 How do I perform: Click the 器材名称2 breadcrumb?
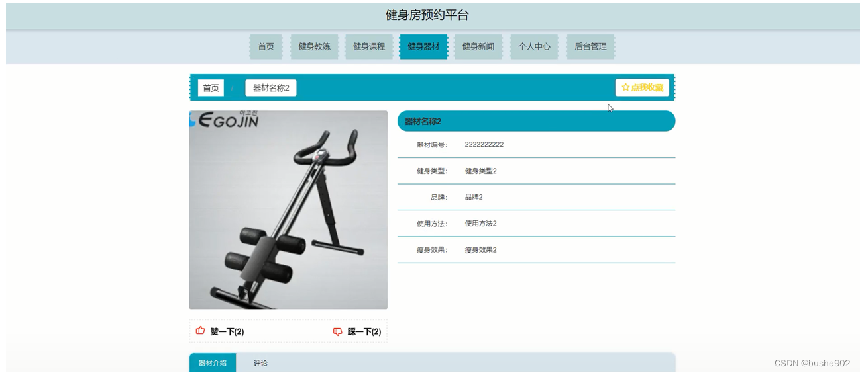point(271,88)
